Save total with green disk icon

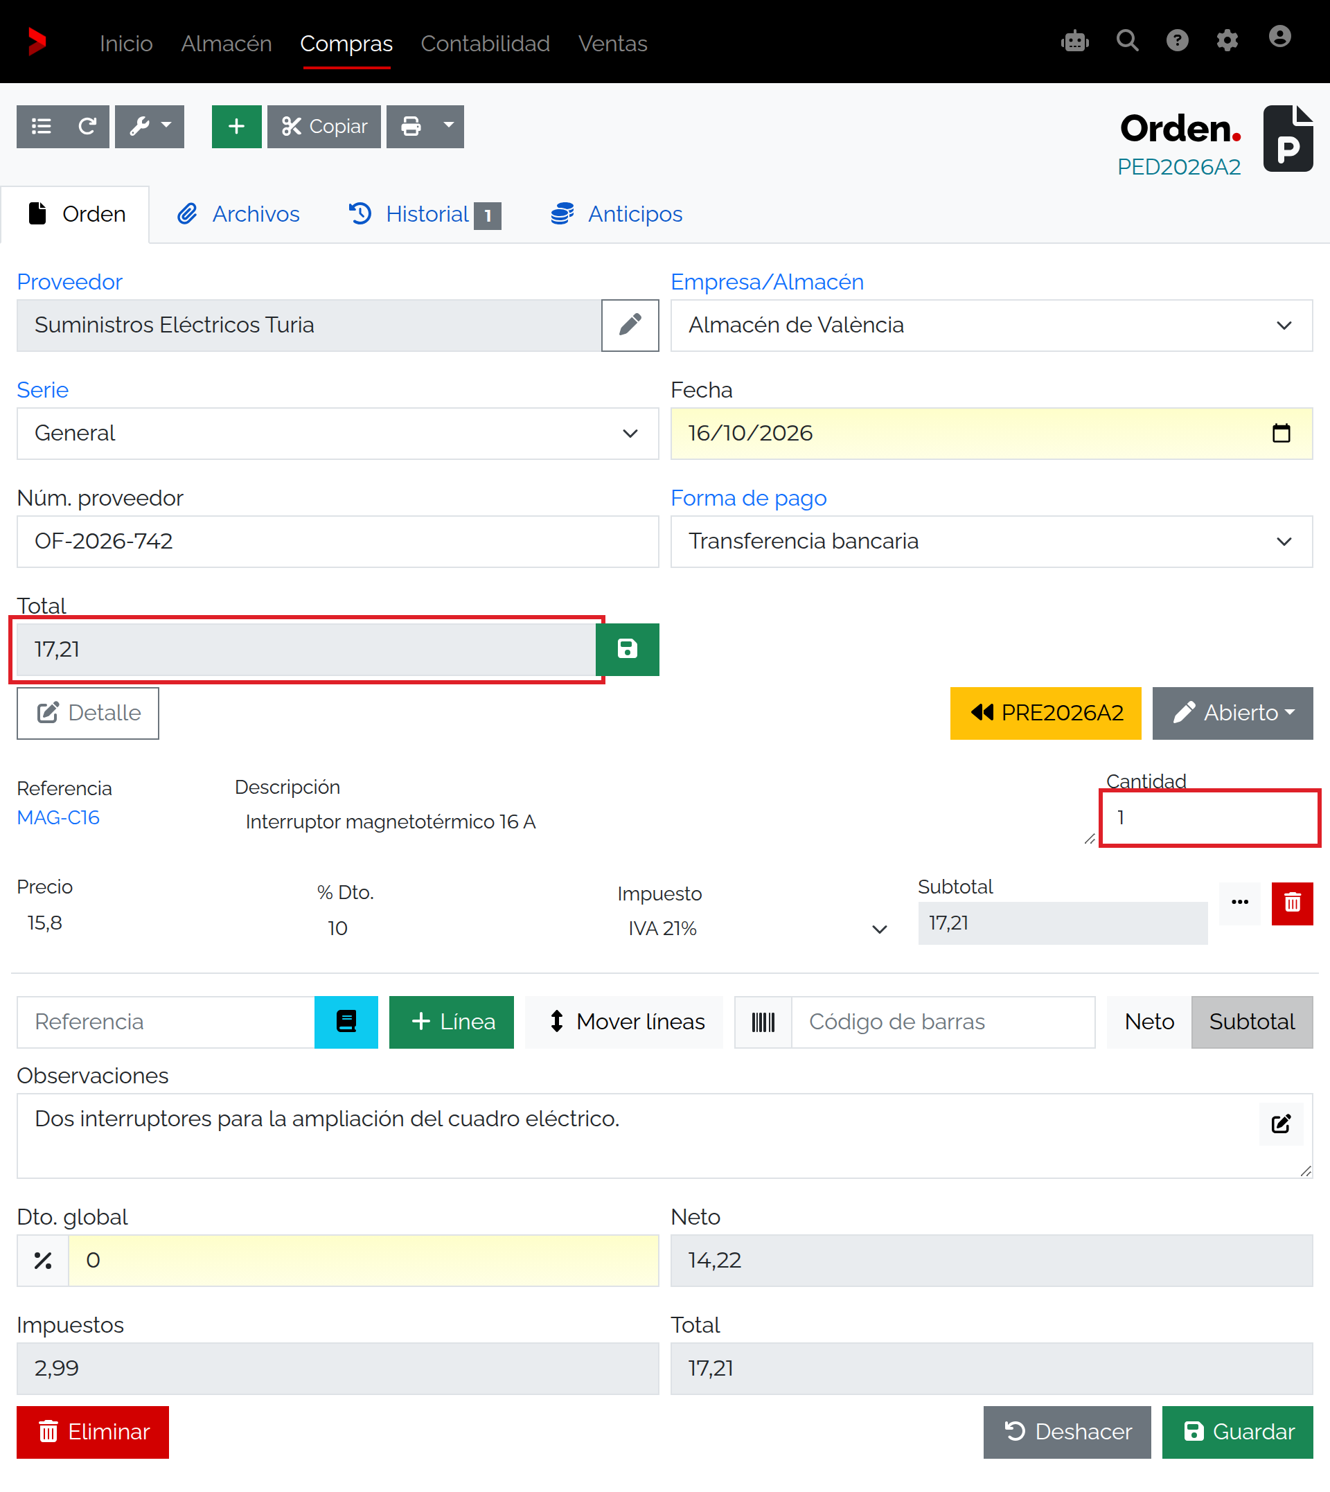(627, 650)
